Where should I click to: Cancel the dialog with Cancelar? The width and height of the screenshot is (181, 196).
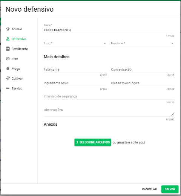pyautogui.click(x=149, y=189)
